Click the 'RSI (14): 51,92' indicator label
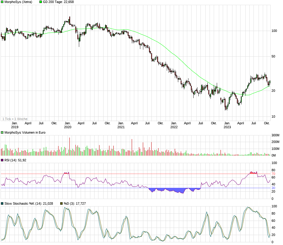The image size is (283, 245). 15,160
